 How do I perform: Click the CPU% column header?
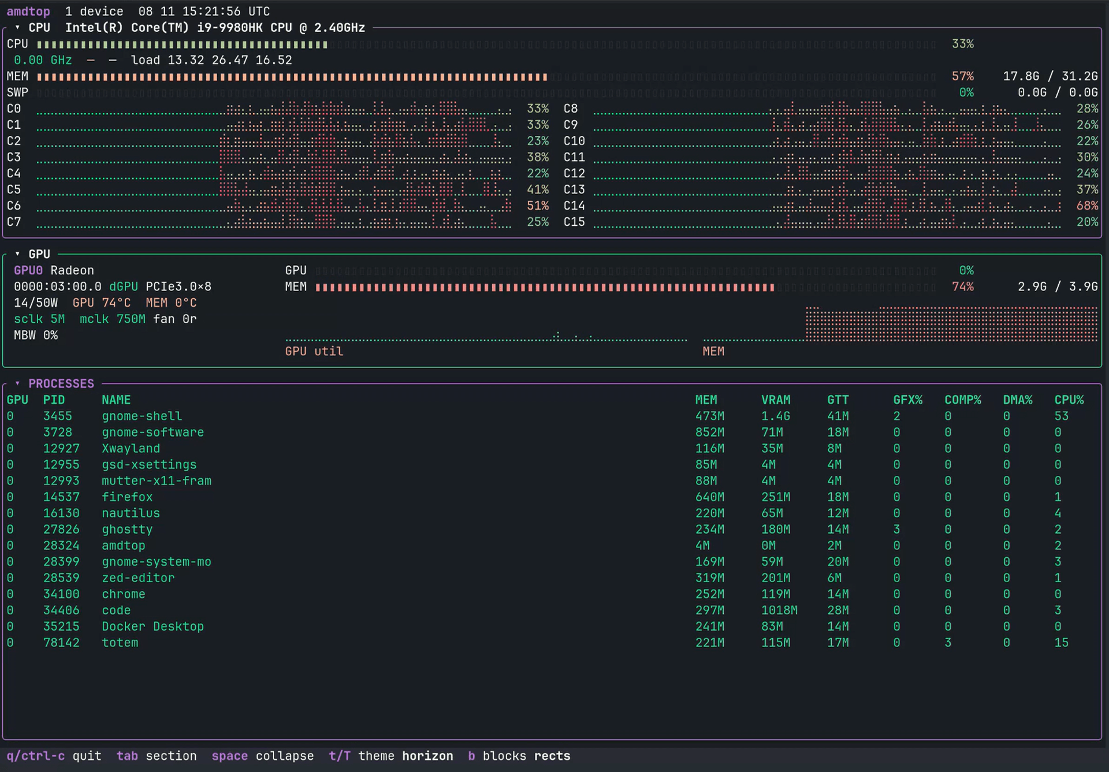pos(1069,400)
